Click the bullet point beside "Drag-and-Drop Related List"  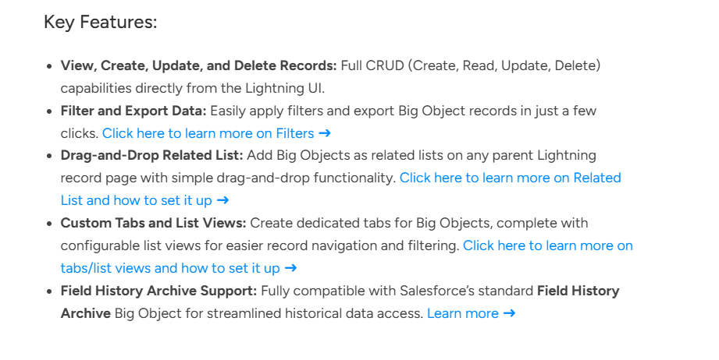click(x=51, y=156)
